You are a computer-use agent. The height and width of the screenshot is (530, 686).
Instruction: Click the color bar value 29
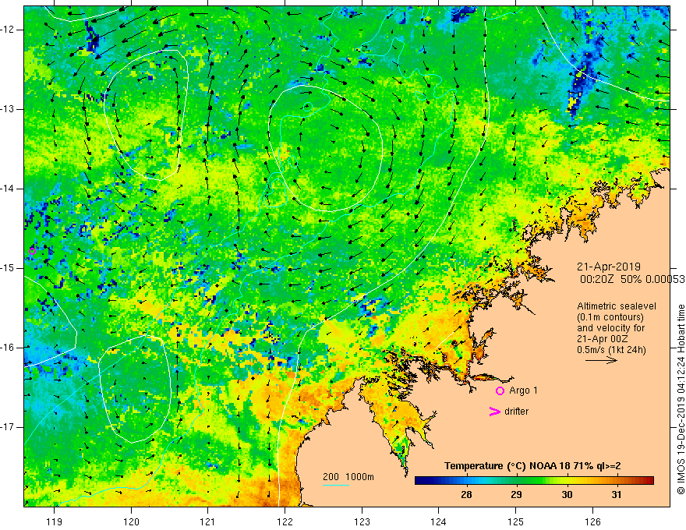tap(516, 495)
